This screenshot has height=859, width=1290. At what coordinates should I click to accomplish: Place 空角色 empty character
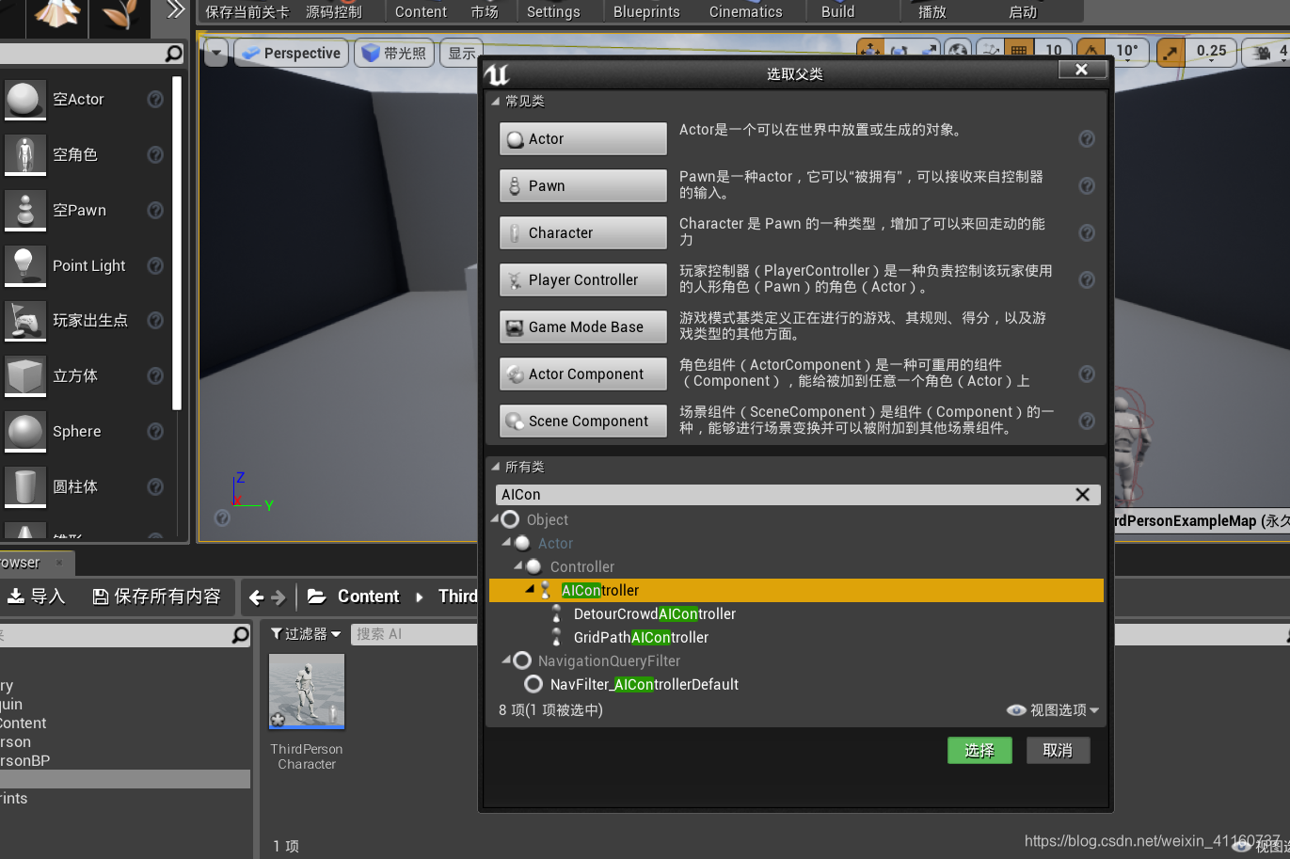[x=87, y=154]
